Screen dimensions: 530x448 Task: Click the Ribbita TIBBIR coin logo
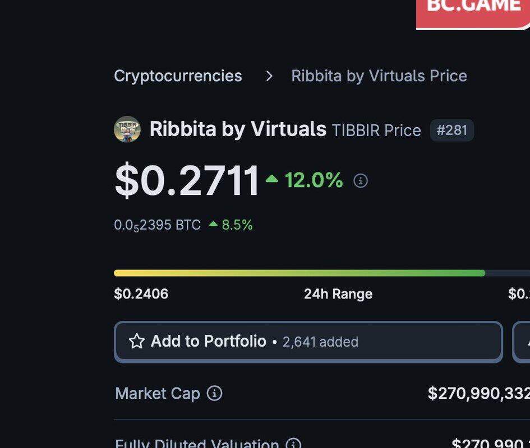(127, 129)
